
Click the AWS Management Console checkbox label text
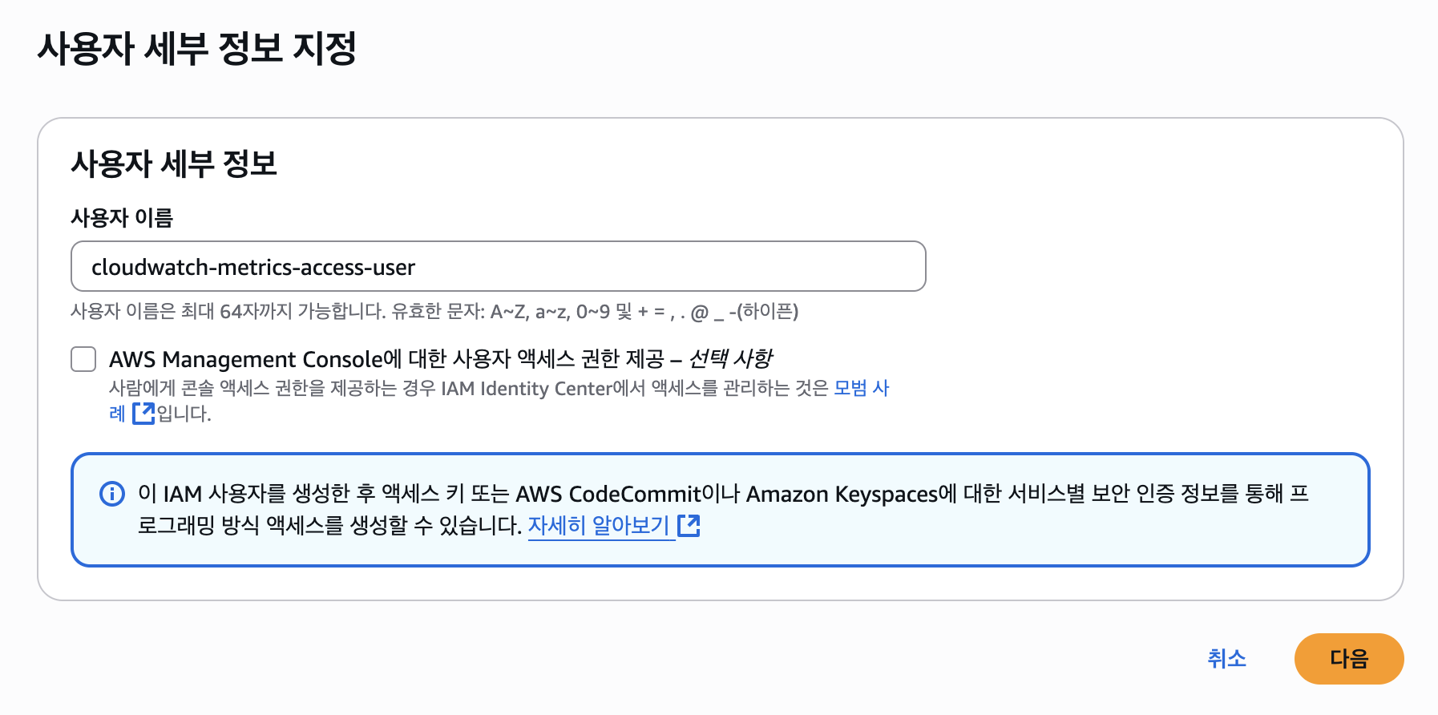tap(386, 359)
